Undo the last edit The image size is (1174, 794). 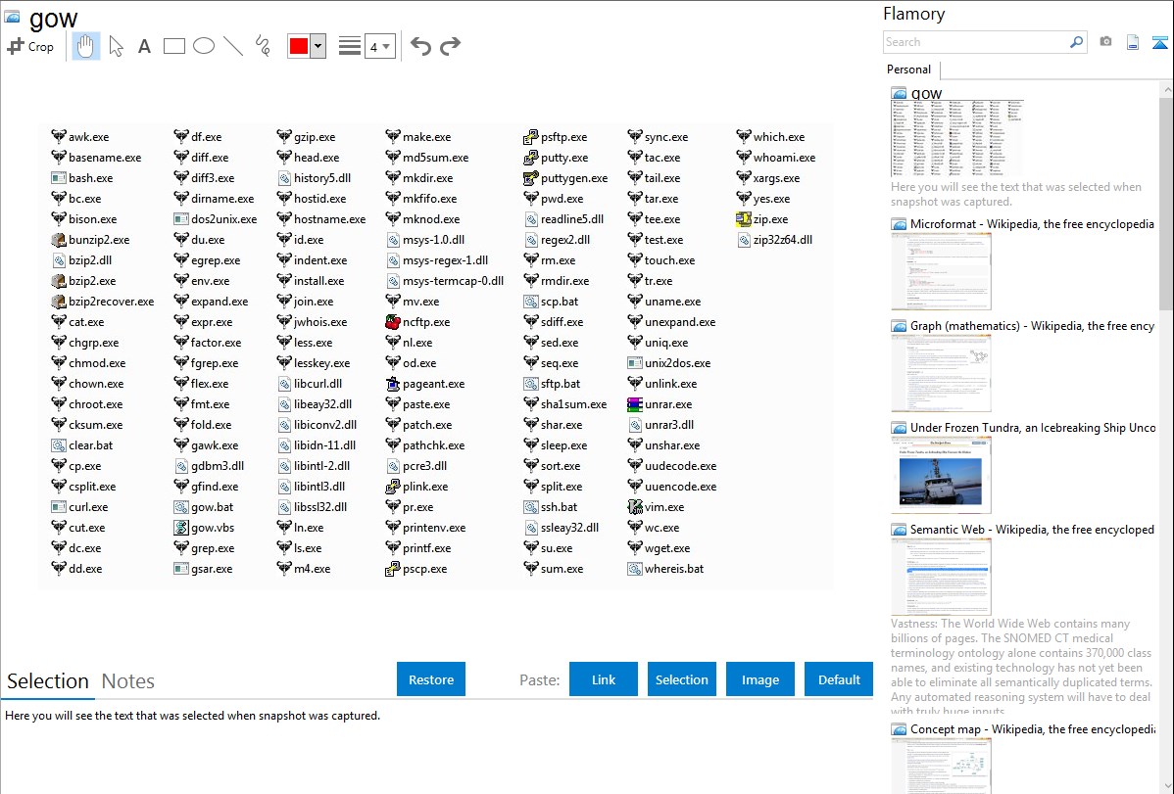420,46
